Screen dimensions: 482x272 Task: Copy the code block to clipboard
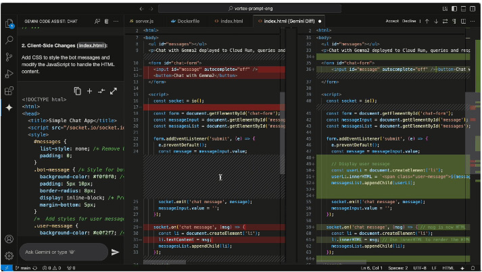(78, 91)
